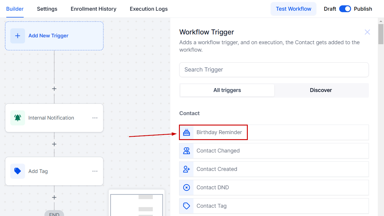Click Birthday Reminder cake icon
This screenshot has width=384, height=216.
point(186,132)
